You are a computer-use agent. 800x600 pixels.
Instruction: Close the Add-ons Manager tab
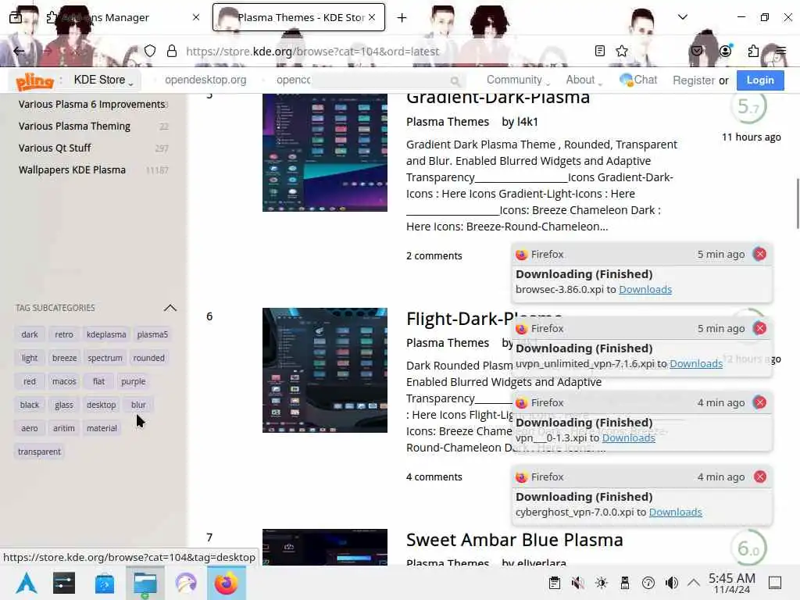tap(196, 17)
